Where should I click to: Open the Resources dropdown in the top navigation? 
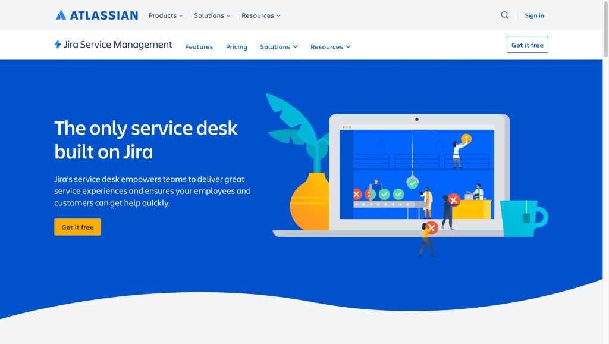(260, 15)
